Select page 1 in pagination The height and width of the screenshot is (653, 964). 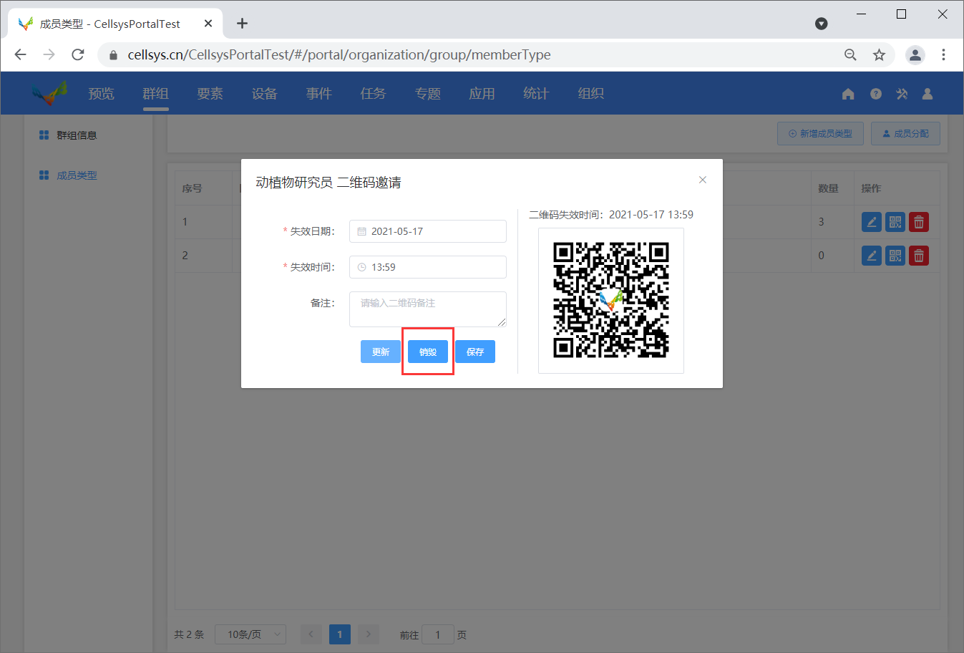click(x=340, y=634)
